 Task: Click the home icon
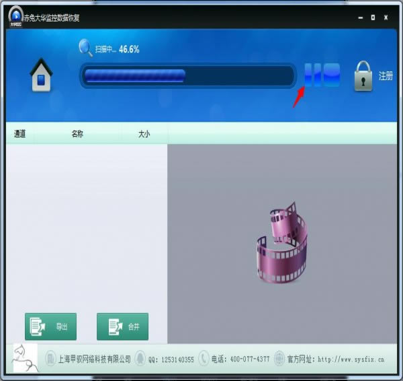click(x=41, y=75)
